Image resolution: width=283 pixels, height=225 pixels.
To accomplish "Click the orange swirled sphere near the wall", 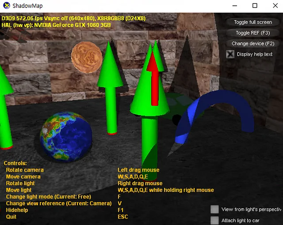I will coord(87,57).
